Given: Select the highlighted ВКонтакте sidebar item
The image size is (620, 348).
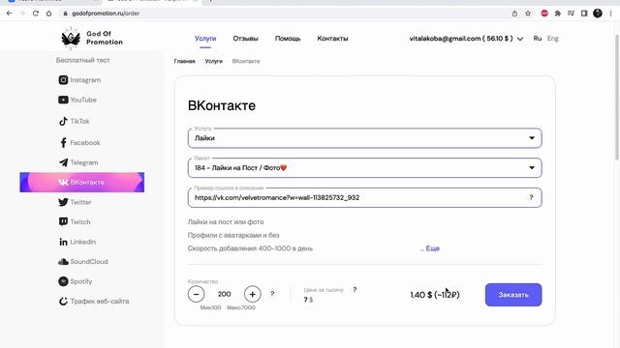Looking at the screenshot, I should [x=82, y=183].
